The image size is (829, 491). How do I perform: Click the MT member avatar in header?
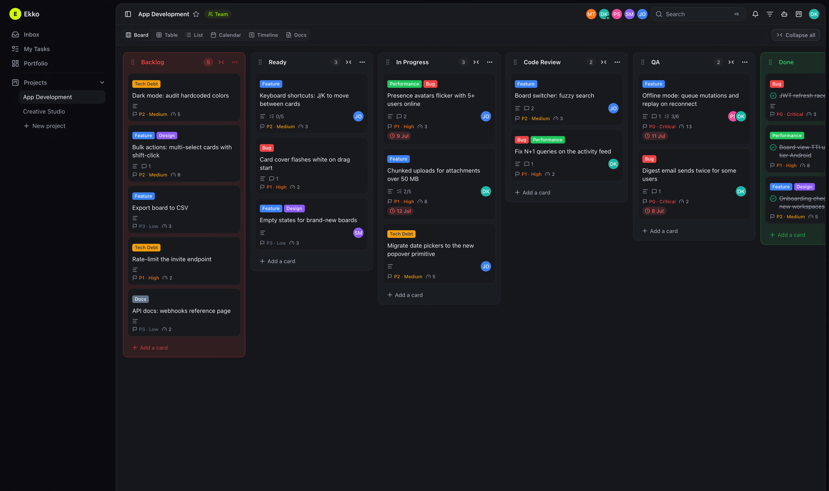(591, 14)
